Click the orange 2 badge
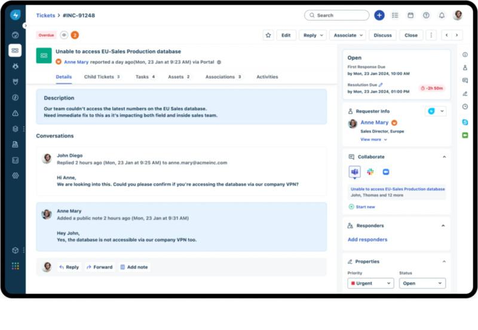Screen dimensions: 478x330 coord(75,35)
